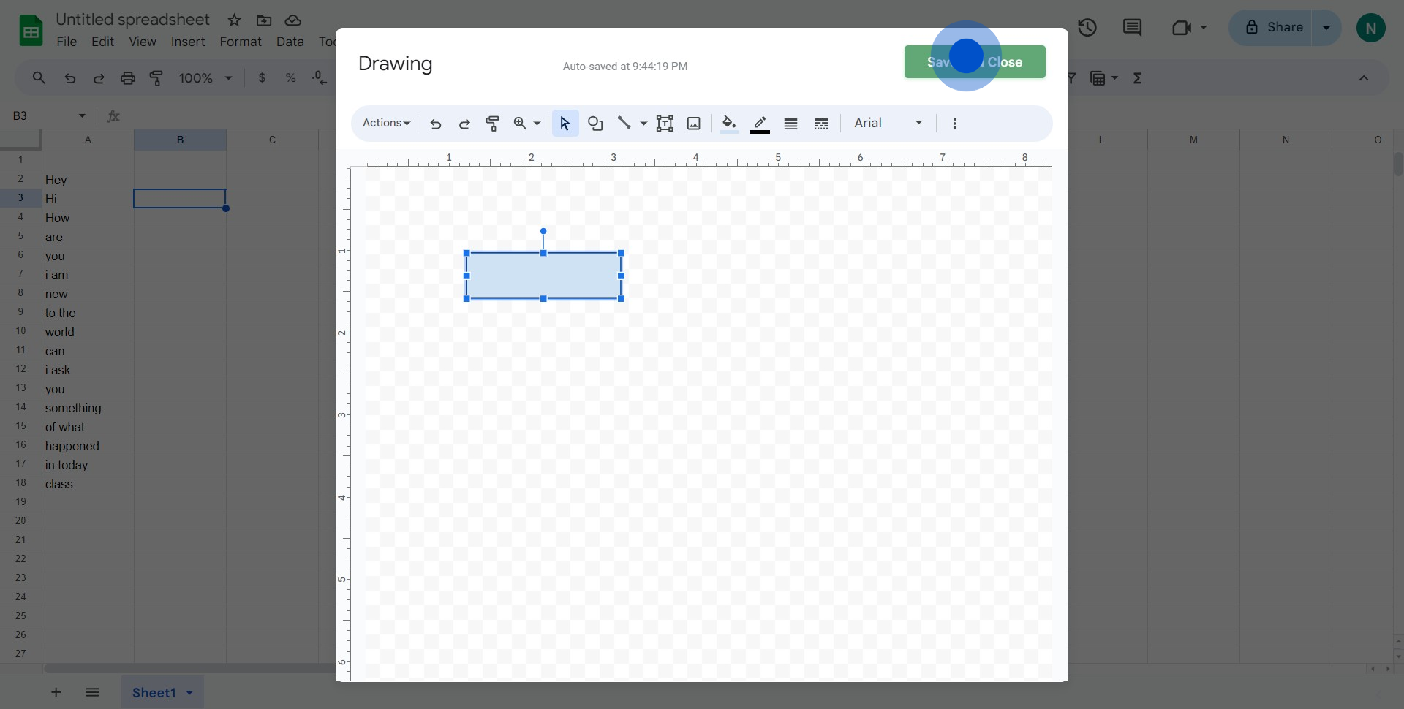Open the Arial font dropdown
Image resolution: width=1404 pixels, height=709 pixels.
pyautogui.click(x=888, y=124)
